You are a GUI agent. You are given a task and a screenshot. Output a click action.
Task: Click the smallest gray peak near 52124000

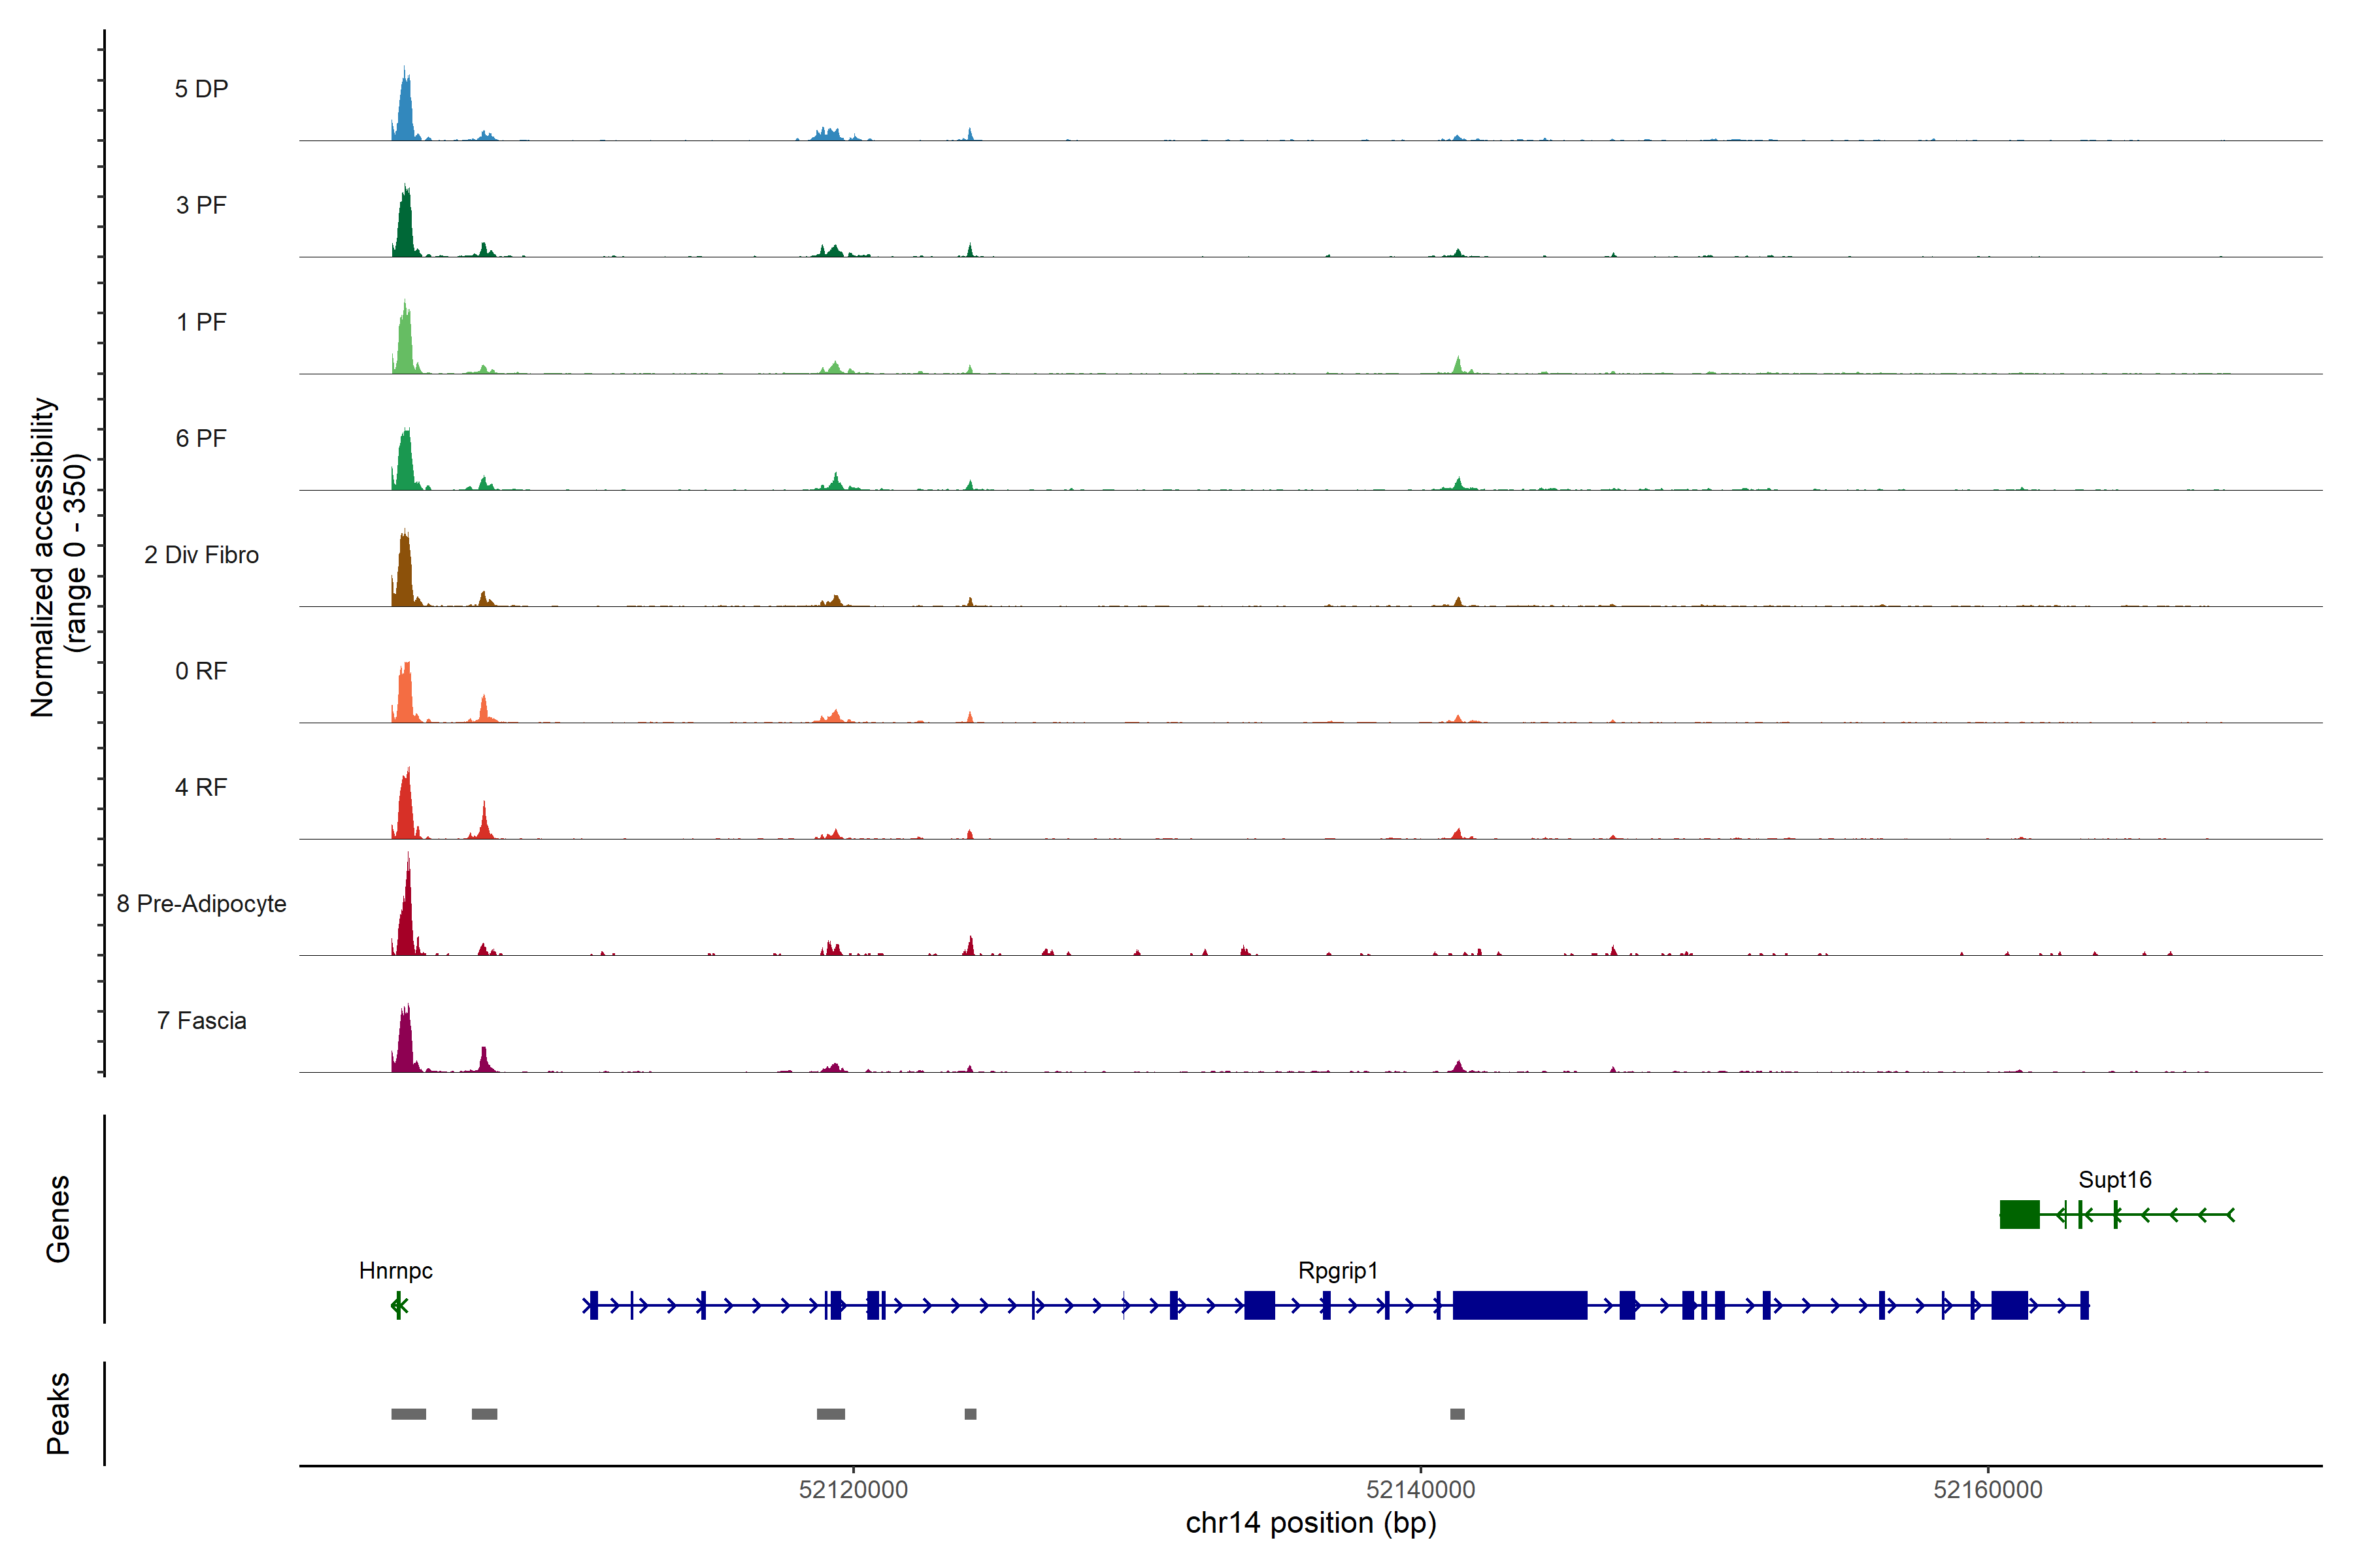971,1414
